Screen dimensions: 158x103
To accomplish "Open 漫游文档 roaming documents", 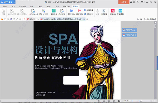I will [x=80, y=12].
